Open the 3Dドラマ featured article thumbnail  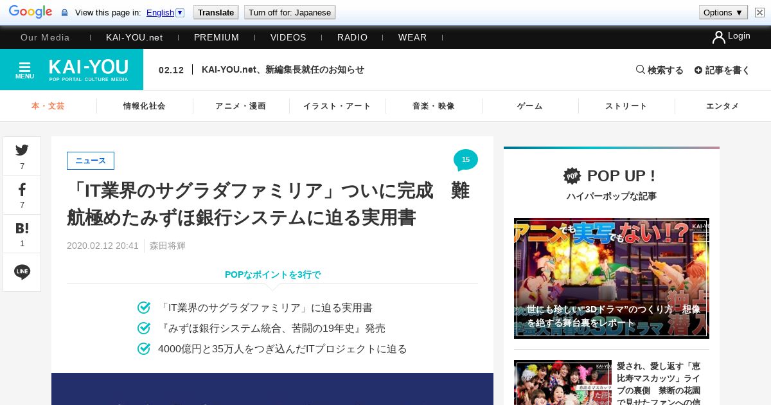coord(612,278)
